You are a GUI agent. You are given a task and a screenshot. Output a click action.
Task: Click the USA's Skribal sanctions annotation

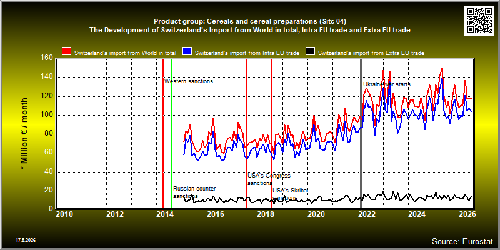pos(290,194)
